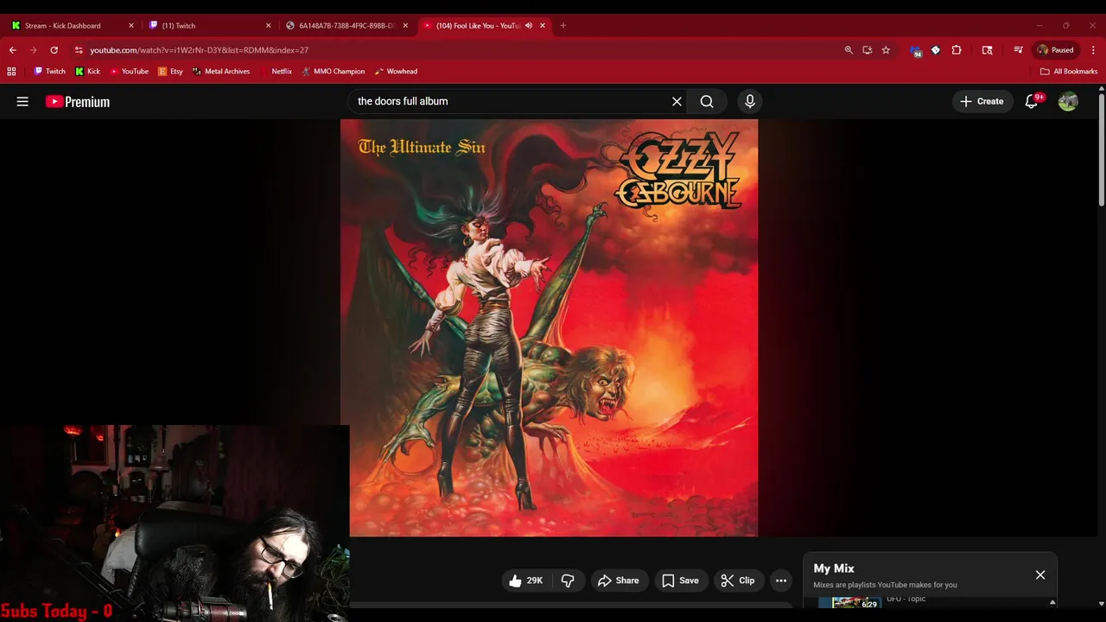The height and width of the screenshot is (622, 1106).
Task: Save the video to a playlist
Action: tap(680, 581)
